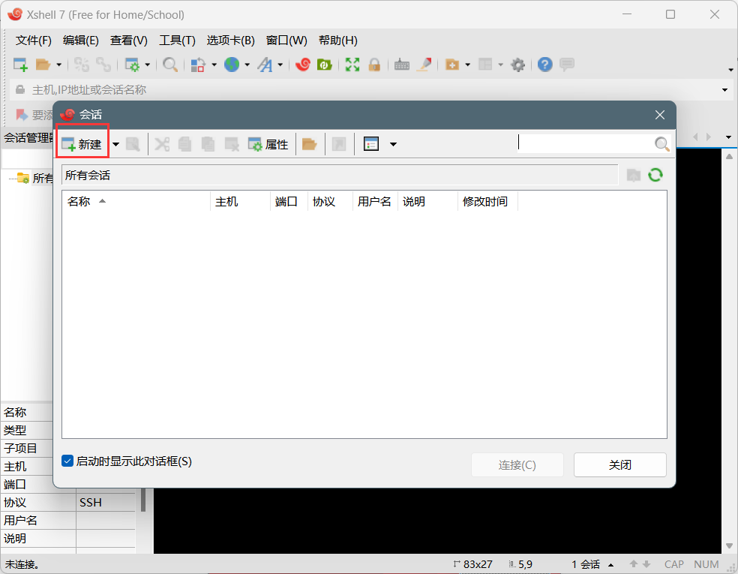Launch Xftp from the toolbar
The height and width of the screenshot is (574, 738).
click(324, 65)
